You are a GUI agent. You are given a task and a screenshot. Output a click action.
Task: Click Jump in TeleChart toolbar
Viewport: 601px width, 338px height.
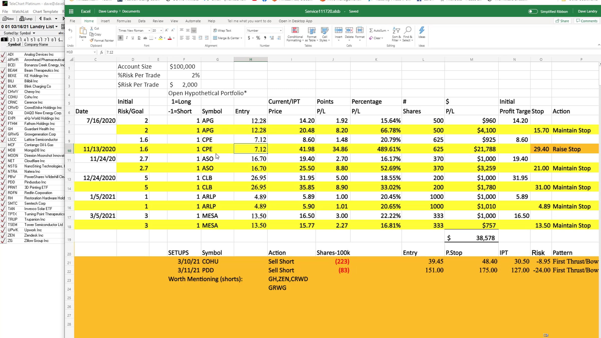(x=26, y=19)
